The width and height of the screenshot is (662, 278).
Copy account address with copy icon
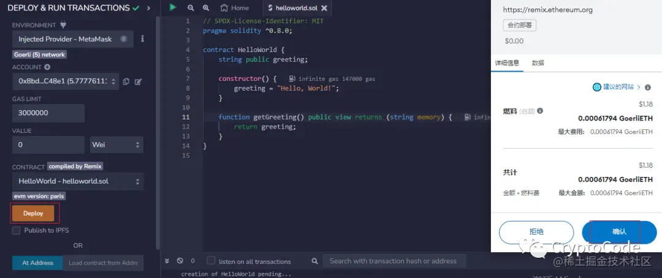tap(126, 82)
